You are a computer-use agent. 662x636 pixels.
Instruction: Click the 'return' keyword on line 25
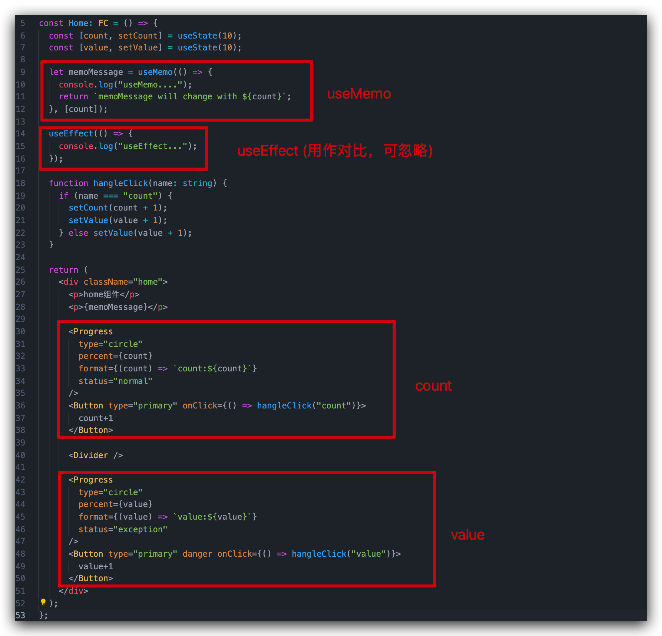pyautogui.click(x=63, y=270)
